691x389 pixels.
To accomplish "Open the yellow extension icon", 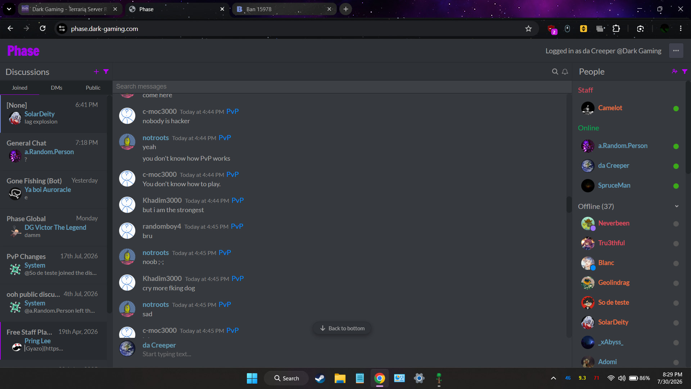I will pos(583,28).
